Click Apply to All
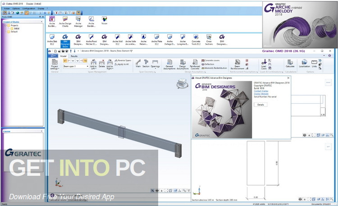The image size is (338, 206). 122,64
